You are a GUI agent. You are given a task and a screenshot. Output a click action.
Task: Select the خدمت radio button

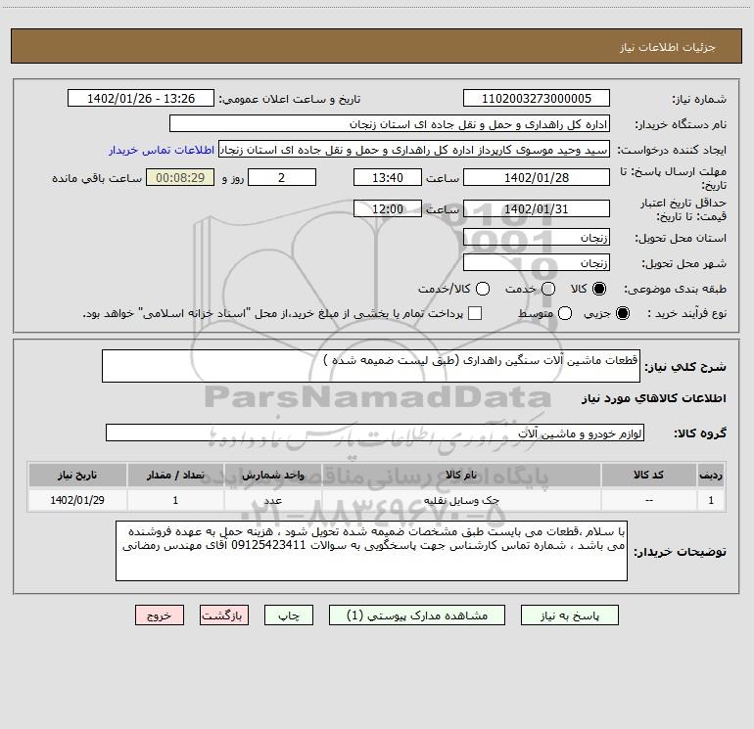548,289
